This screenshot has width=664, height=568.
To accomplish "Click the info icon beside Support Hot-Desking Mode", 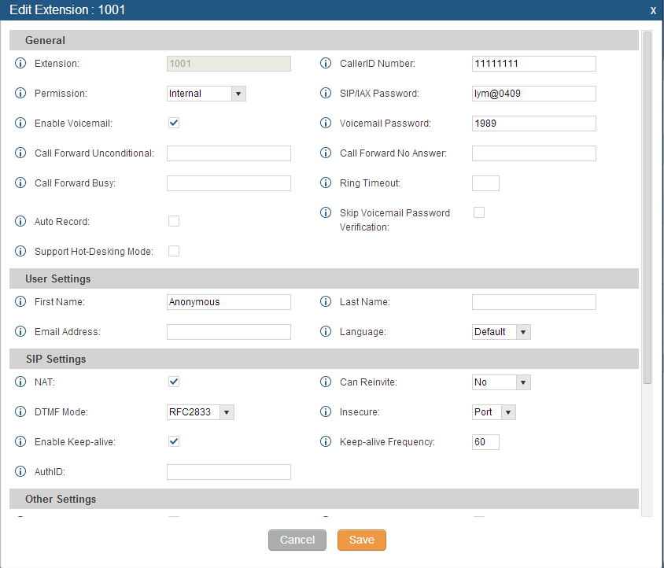I will coord(20,251).
